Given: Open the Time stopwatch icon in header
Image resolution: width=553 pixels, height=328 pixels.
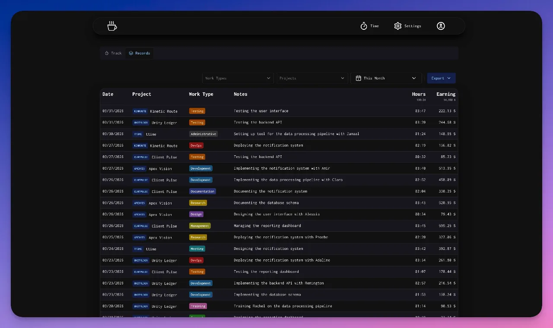Looking at the screenshot, I should click(364, 26).
